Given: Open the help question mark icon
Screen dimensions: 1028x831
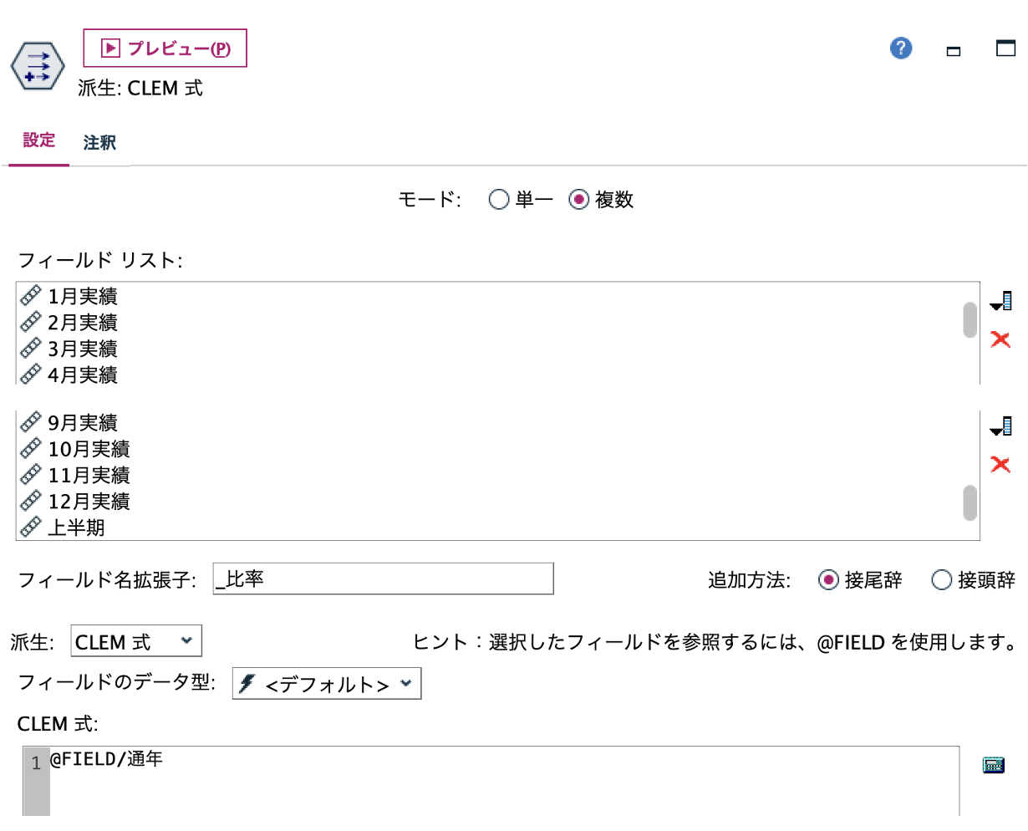Looking at the screenshot, I should click(x=900, y=48).
